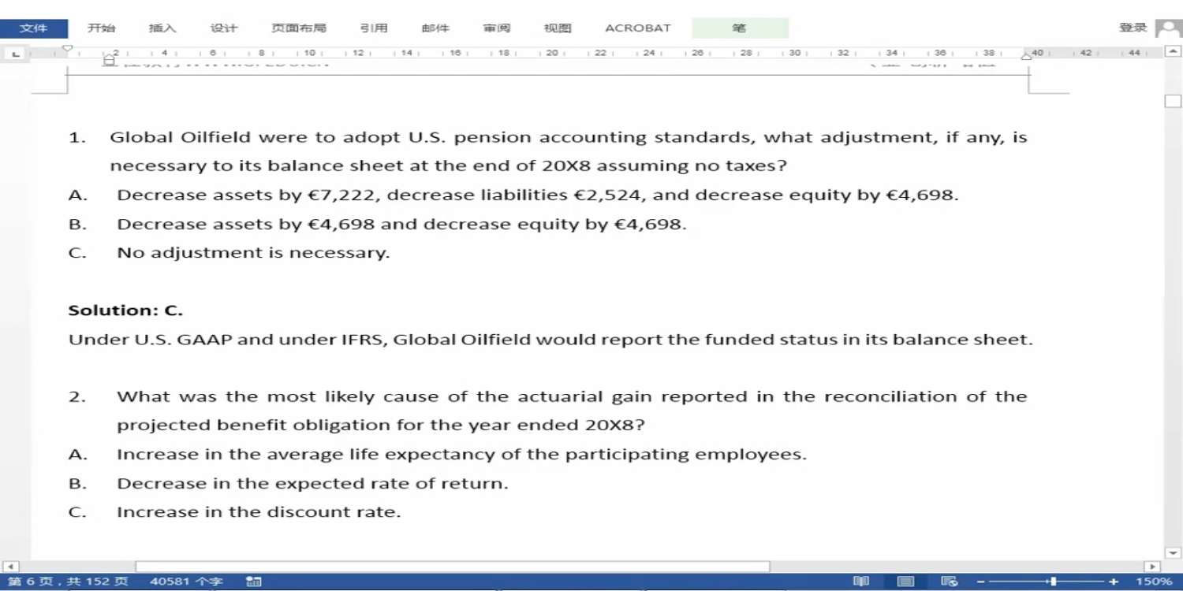
Task: Open the 插入 (Insert) ribbon tab
Action: [162, 28]
